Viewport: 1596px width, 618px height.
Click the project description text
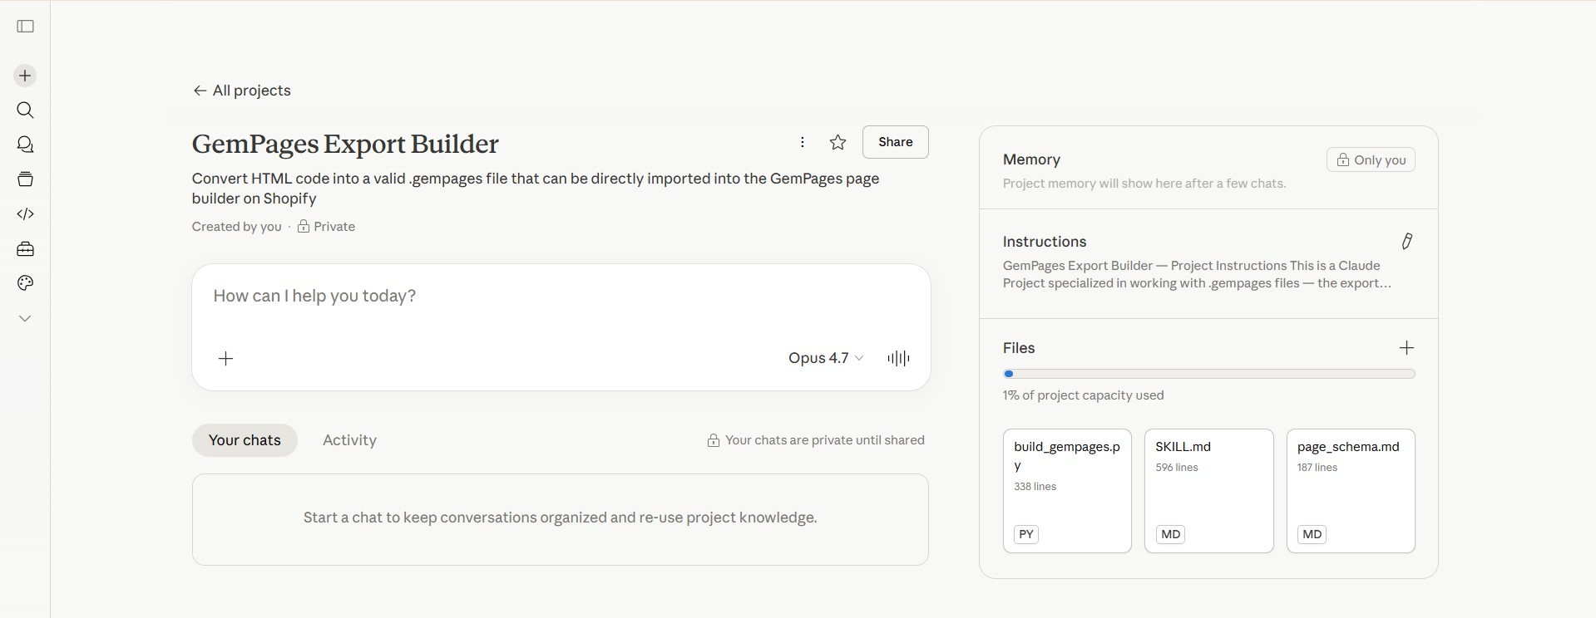click(x=536, y=189)
